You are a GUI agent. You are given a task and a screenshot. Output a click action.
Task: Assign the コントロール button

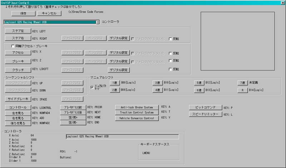coord(18,108)
